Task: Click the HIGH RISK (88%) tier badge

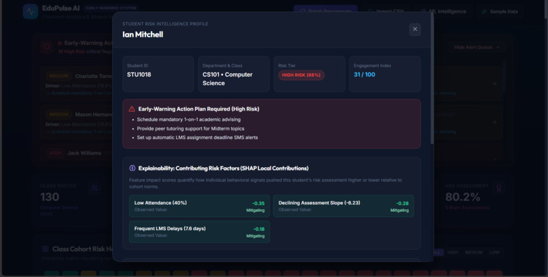Action: pyautogui.click(x=301, y=75)
